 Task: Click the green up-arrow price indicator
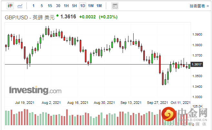(x=57, y=15)
